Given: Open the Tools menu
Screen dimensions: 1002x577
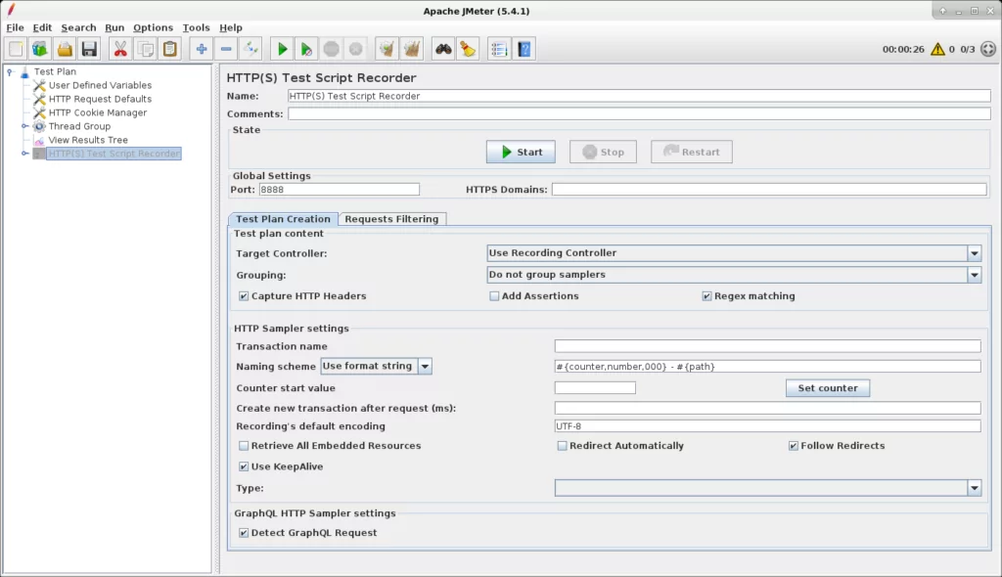Looking at the screenshot, I should click(196, 28).
